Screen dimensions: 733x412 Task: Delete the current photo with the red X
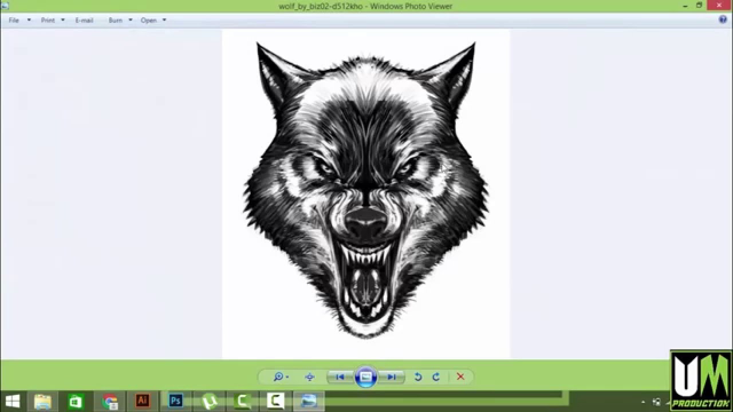click(460, 377)
